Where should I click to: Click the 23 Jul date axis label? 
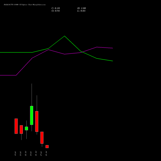pyautogui.click(x=31, y=154)
